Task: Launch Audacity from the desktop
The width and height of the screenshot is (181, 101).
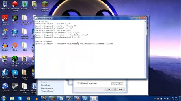Action: coord(5,47)
